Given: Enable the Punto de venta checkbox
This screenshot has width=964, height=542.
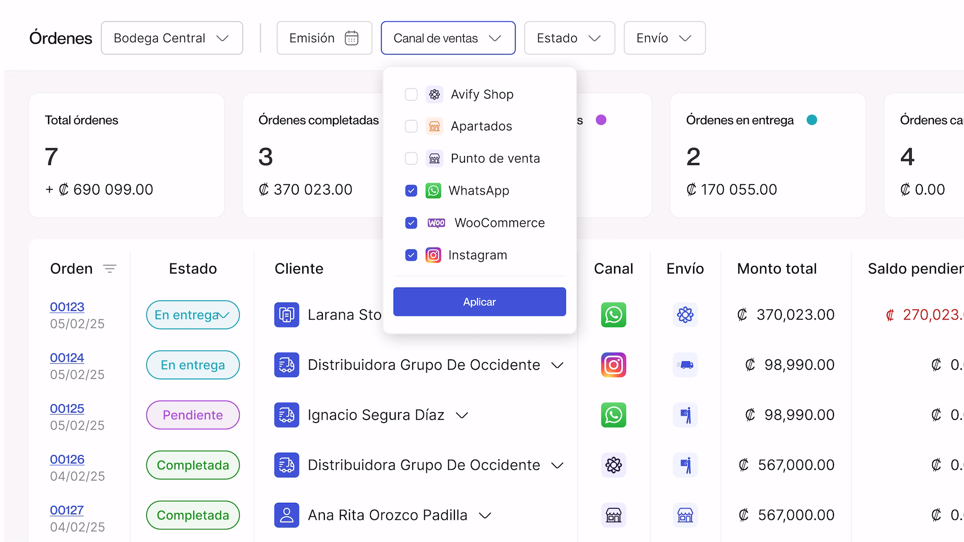Looking at the screenshot, I should click(411, 159).
